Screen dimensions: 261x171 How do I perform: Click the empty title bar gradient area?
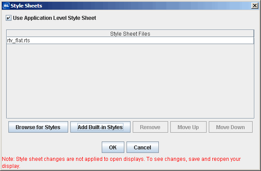tap(146, 6)
